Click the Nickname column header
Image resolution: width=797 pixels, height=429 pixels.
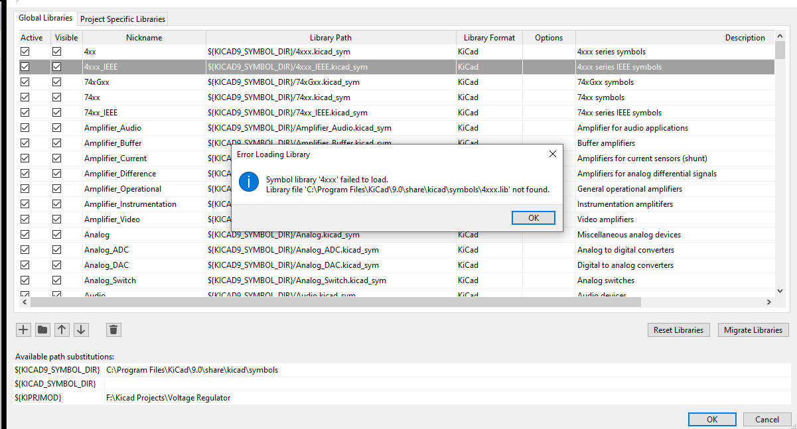click(x=144, y=38)
